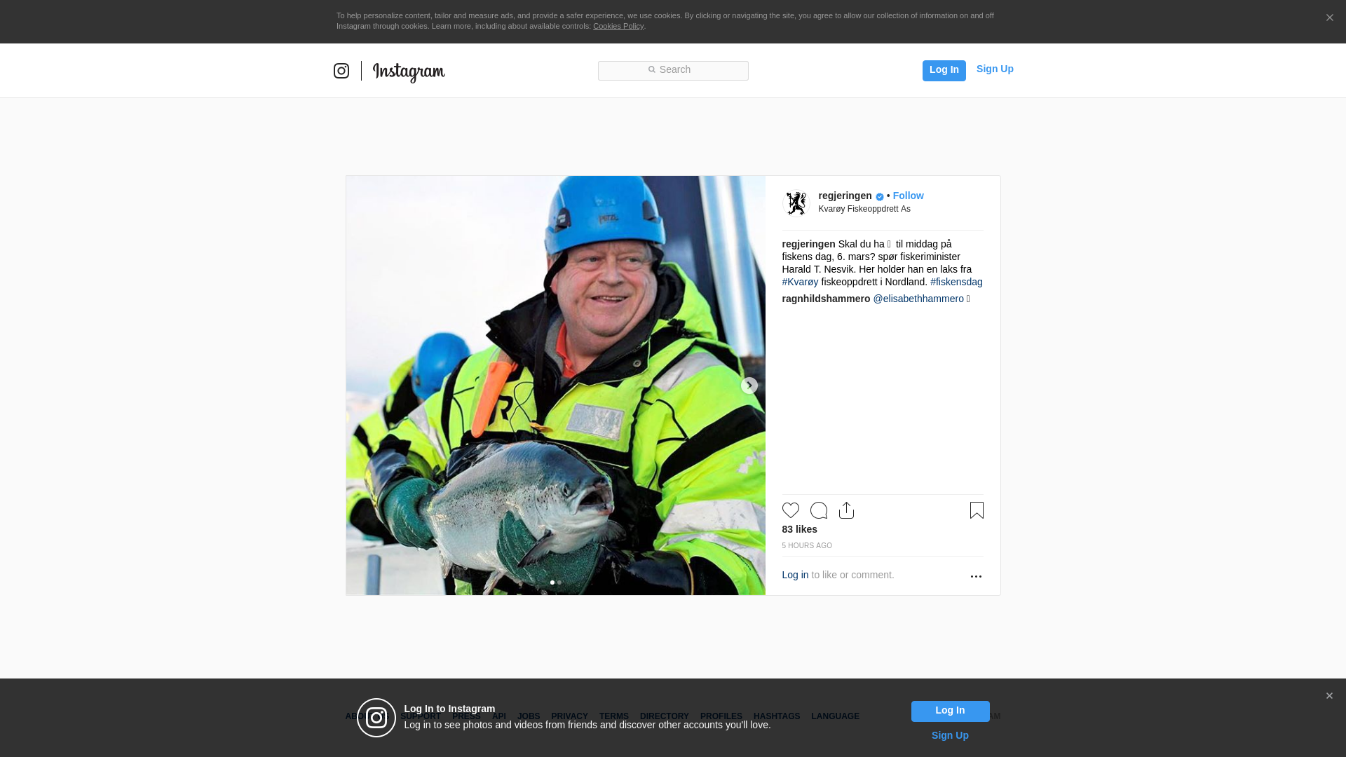Click the share post icon
Screen dimensions: 1346x757
[x=846, y=510]
